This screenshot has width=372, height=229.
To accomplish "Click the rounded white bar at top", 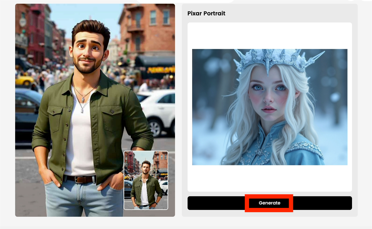I will coord(186,1).
